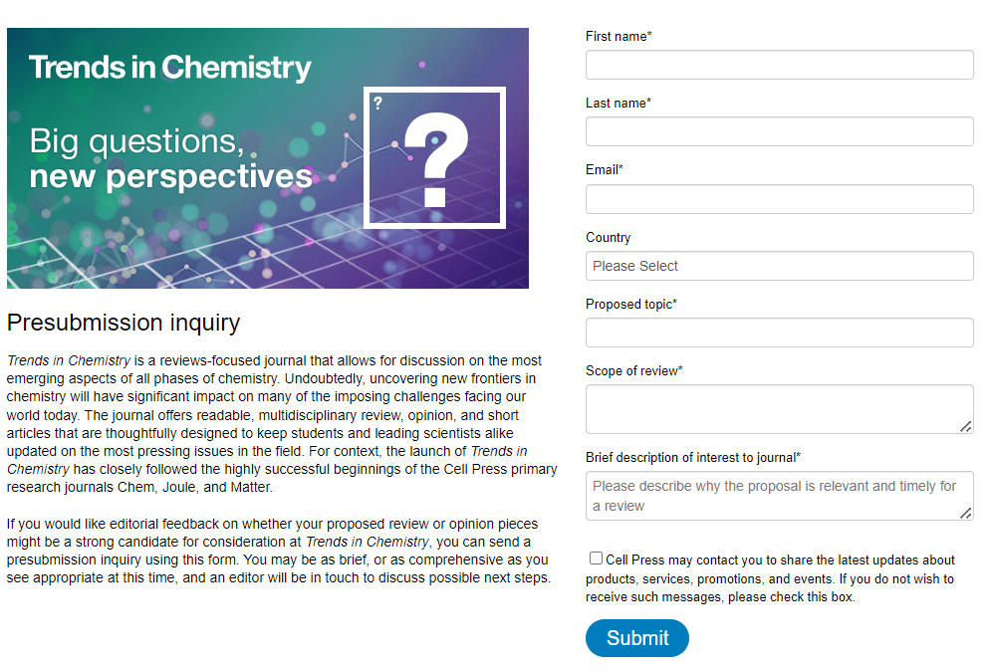Click the Email field label
993x670 pixels.
[605, 169]
